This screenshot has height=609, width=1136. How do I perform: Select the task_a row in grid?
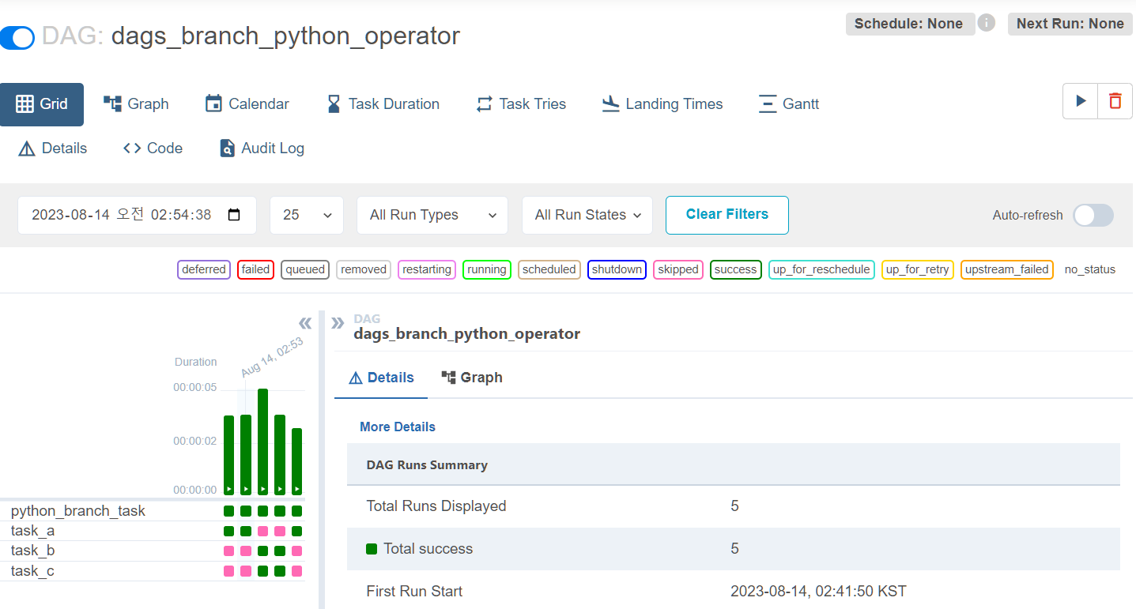pos(152,531)
